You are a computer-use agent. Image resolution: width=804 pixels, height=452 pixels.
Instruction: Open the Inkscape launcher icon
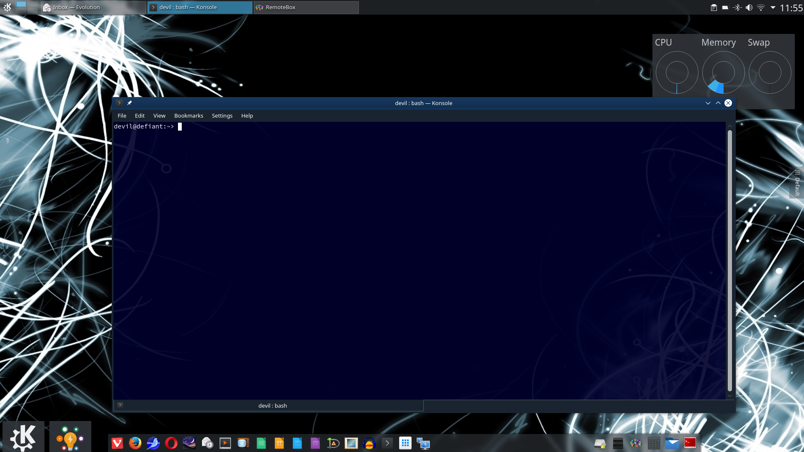tap(333, 443)
